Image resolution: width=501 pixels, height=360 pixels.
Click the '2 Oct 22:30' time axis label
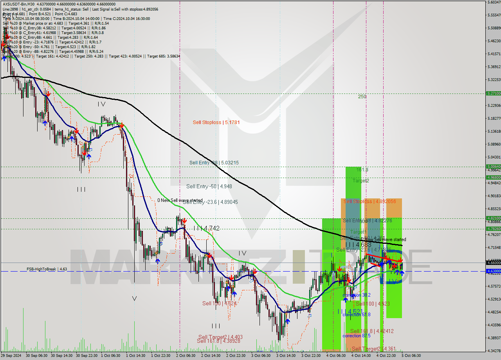pos(235,356)
